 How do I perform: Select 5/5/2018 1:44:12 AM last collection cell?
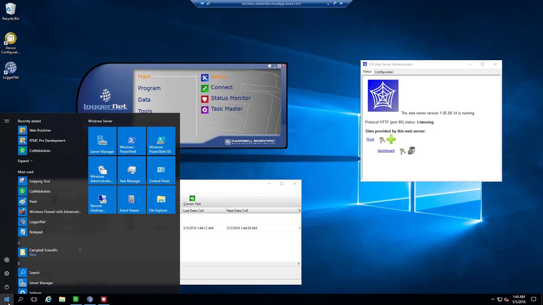pyautogui.click(x=199, y=228)
